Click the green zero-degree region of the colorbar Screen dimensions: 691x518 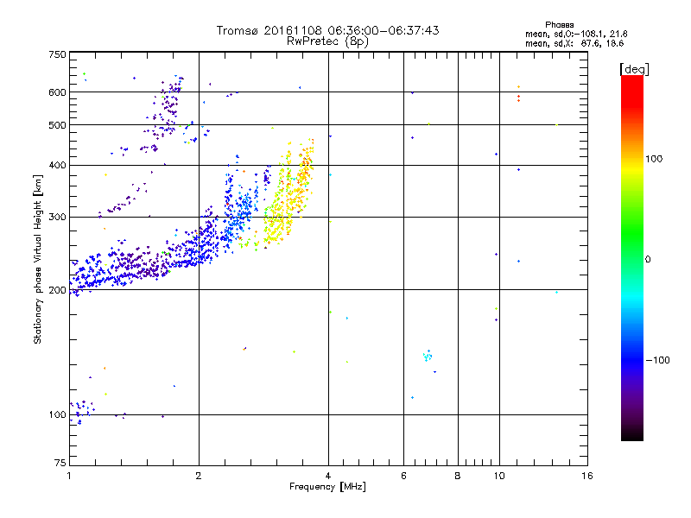click(x=632, y=247)
